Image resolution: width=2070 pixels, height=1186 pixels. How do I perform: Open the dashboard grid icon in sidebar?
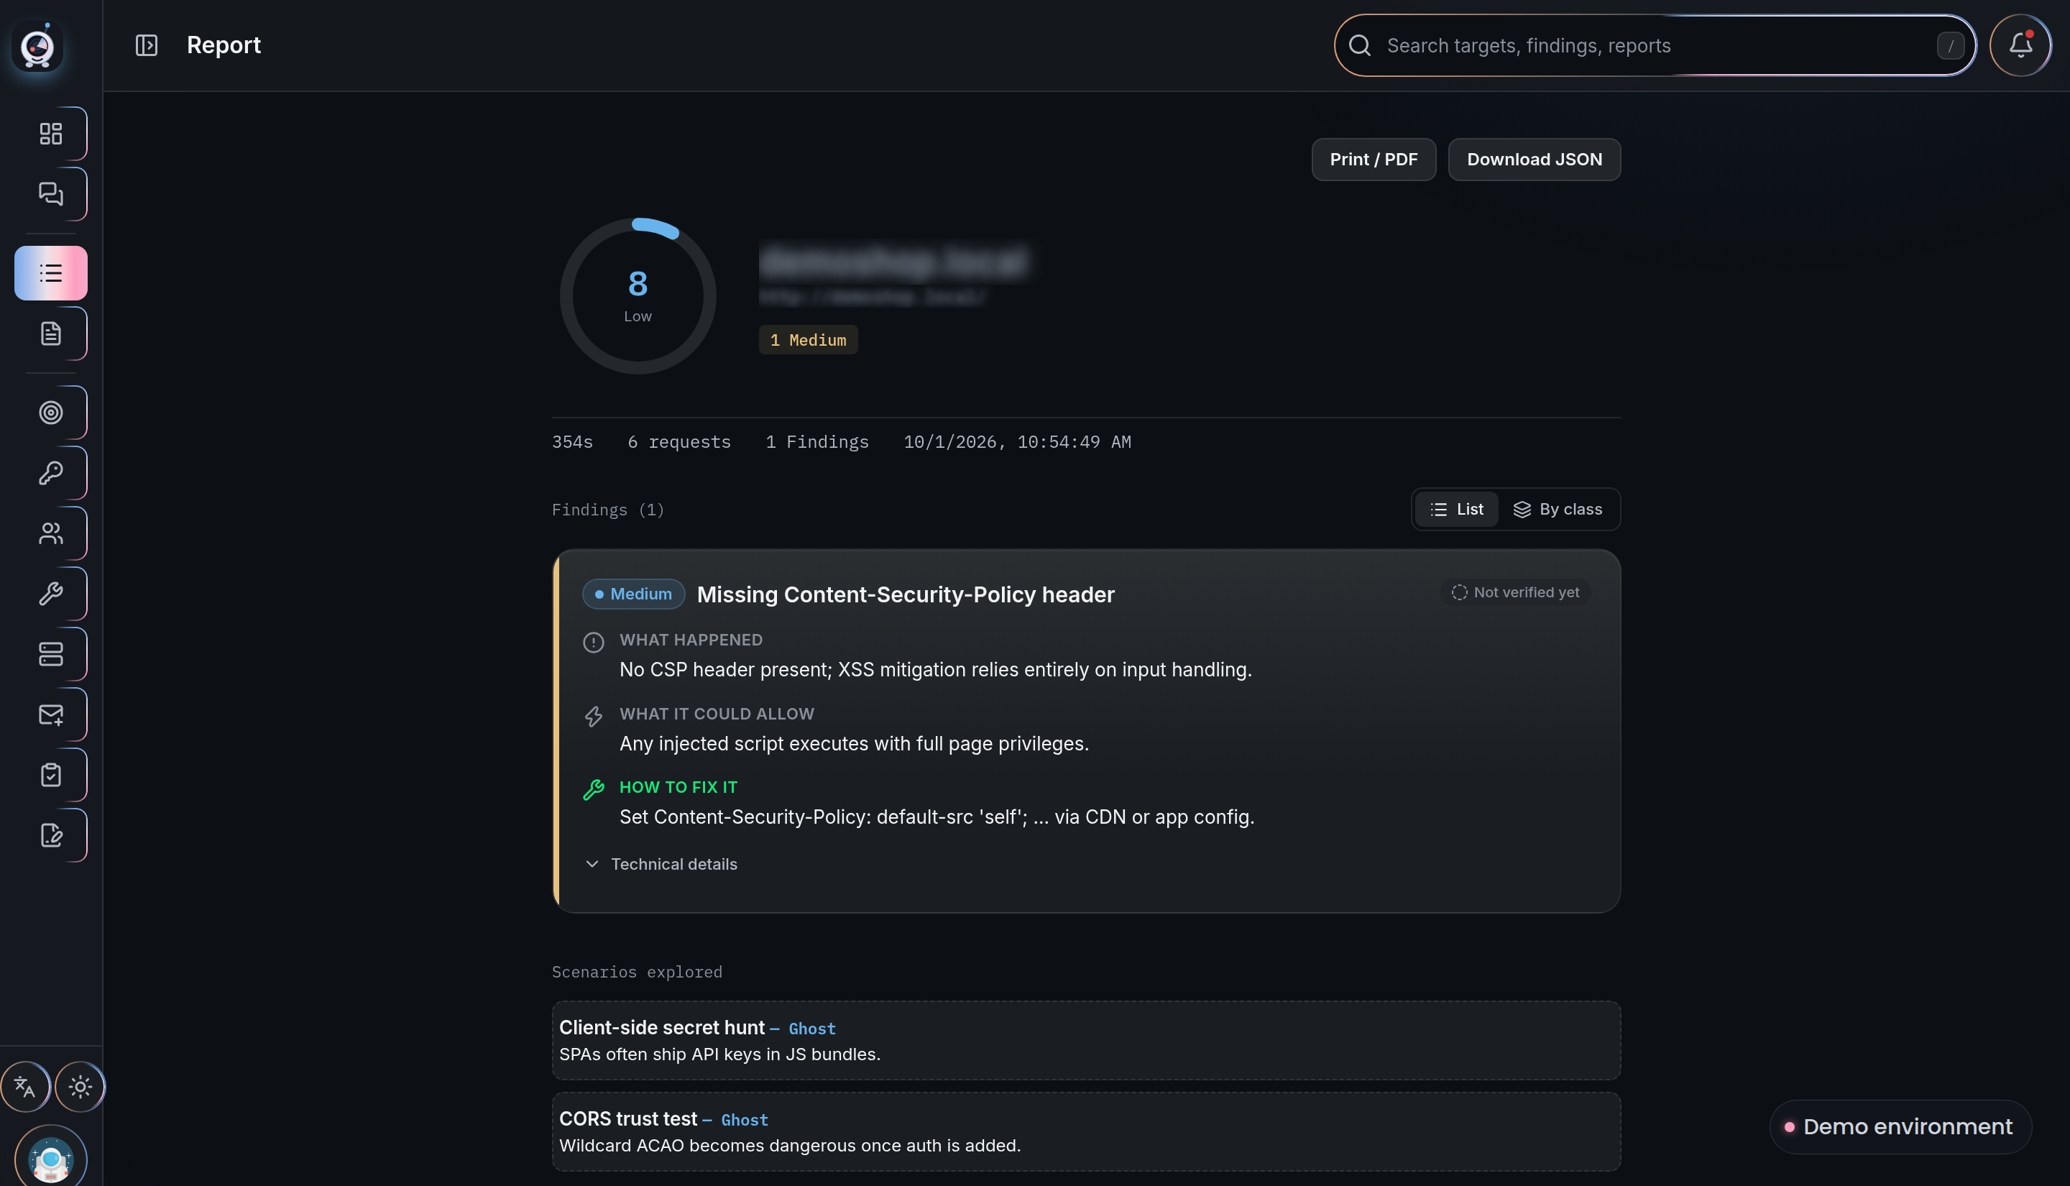tap(50, 134)
